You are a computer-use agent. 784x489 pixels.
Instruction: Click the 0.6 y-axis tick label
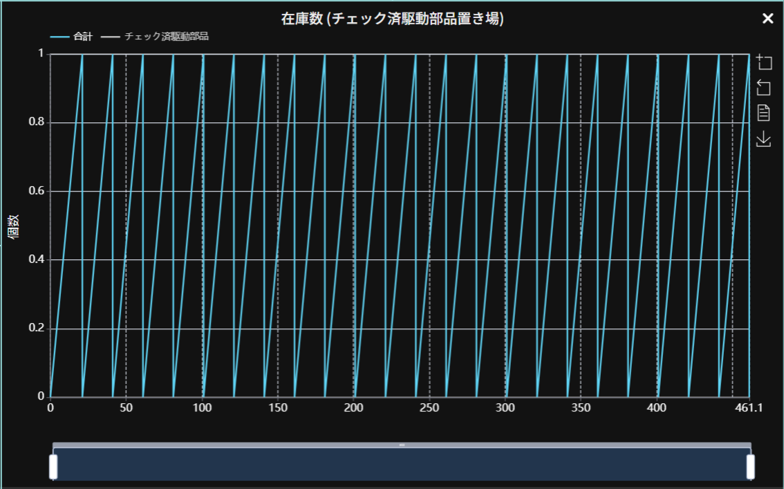pyautogui.click(x=35, y=192)
